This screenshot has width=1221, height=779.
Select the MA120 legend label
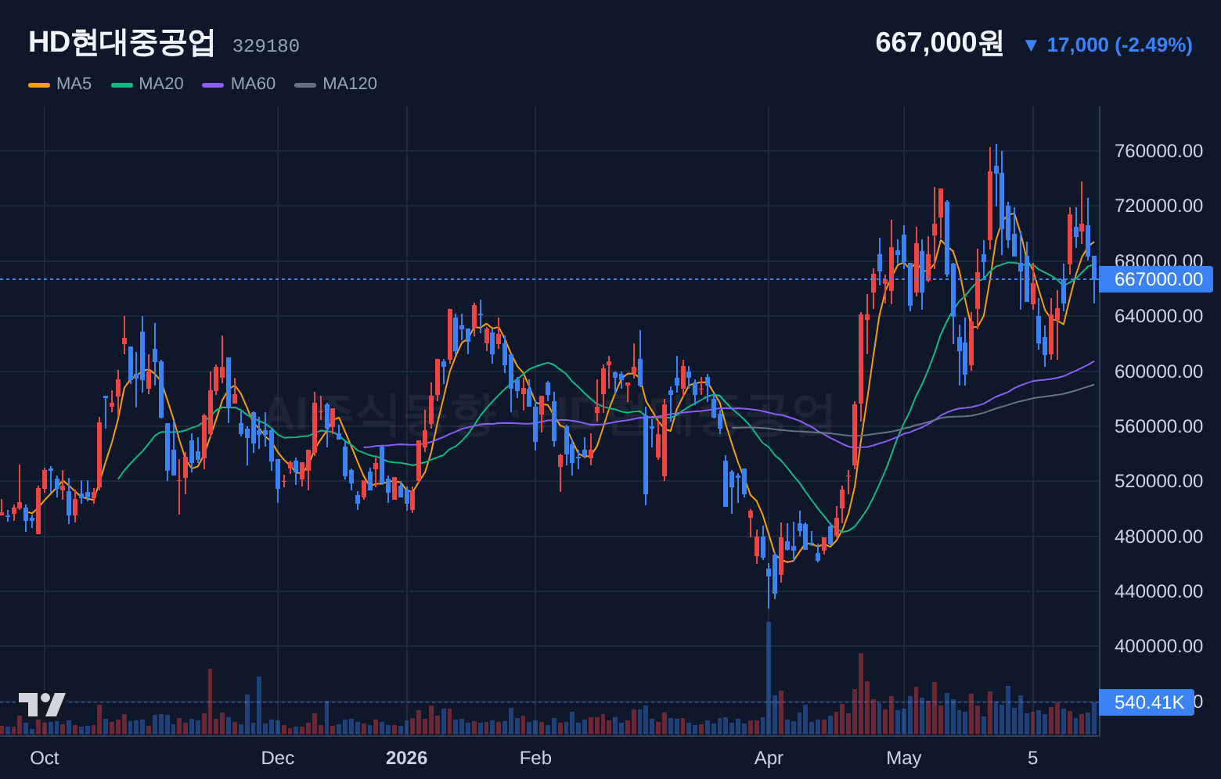tap(350, 84)
